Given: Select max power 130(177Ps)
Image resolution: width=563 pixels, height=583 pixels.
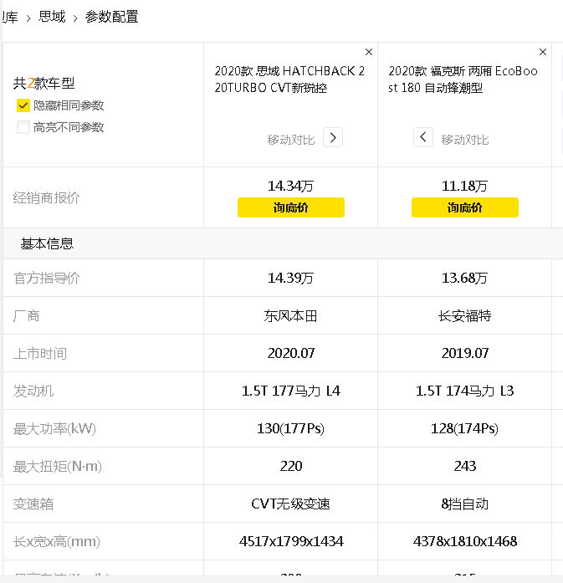Looking at the screenshot, I should click(x=291, y=429).
